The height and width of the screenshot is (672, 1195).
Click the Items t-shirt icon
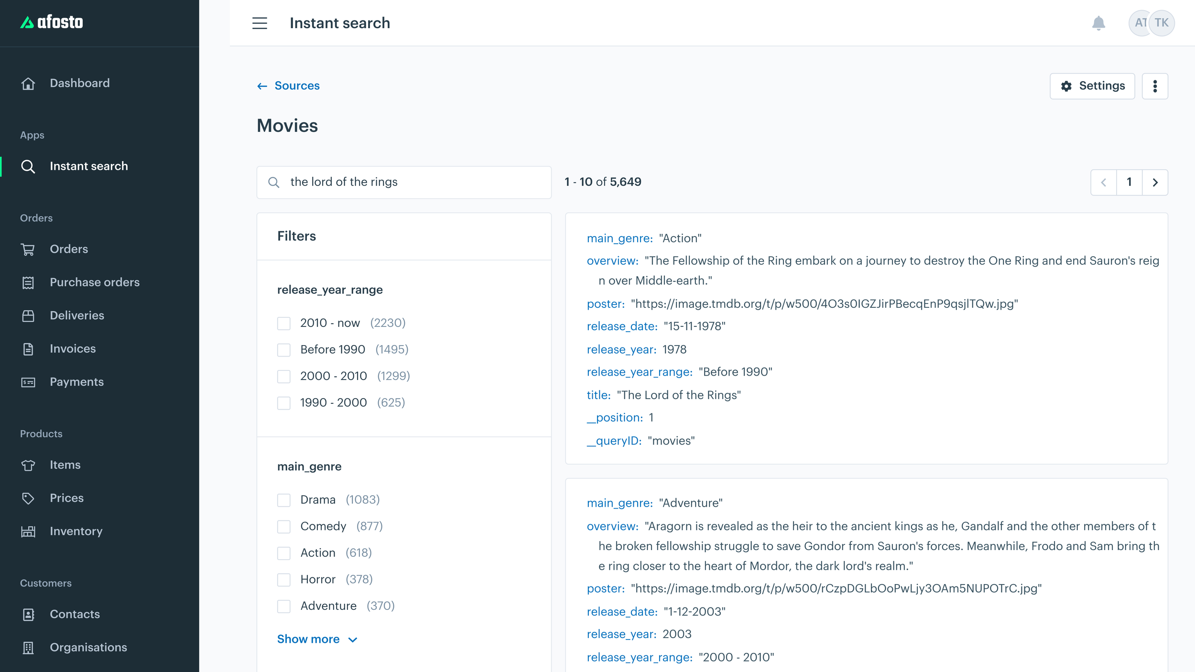pos(28,465)
